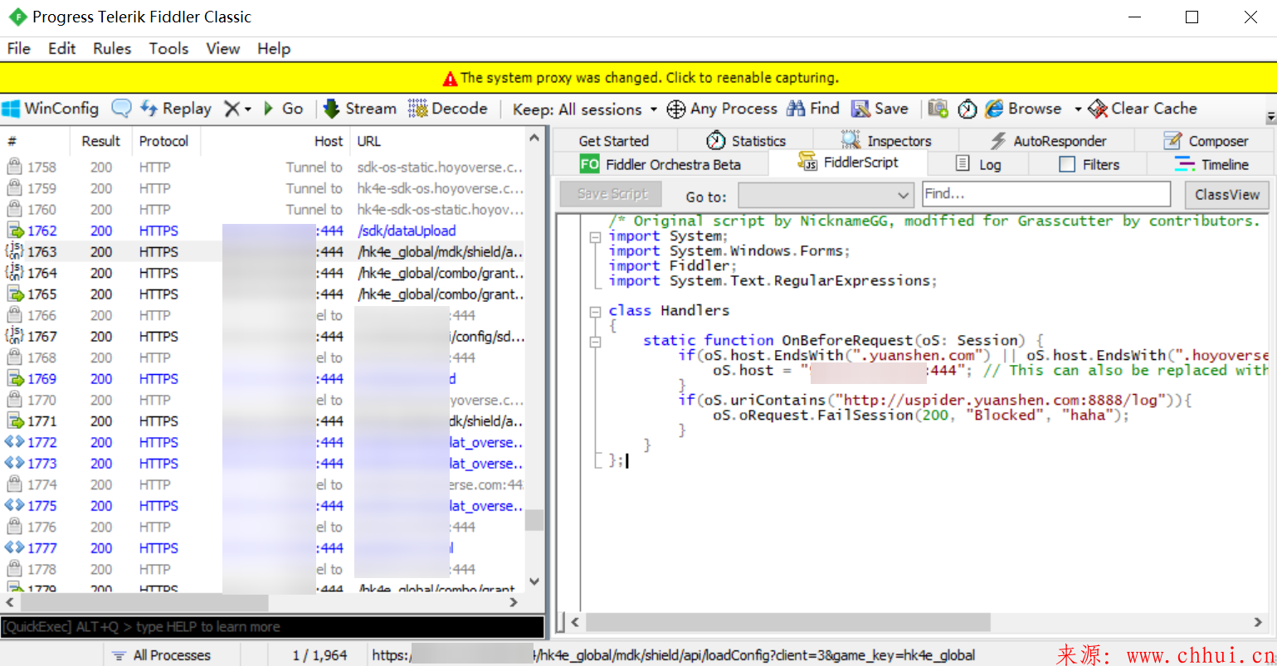The width and height of the screenshot is (1277, 666).
Task: Switch to the Composer tab
Action: pyautogui.click(x=1206, y=141)
